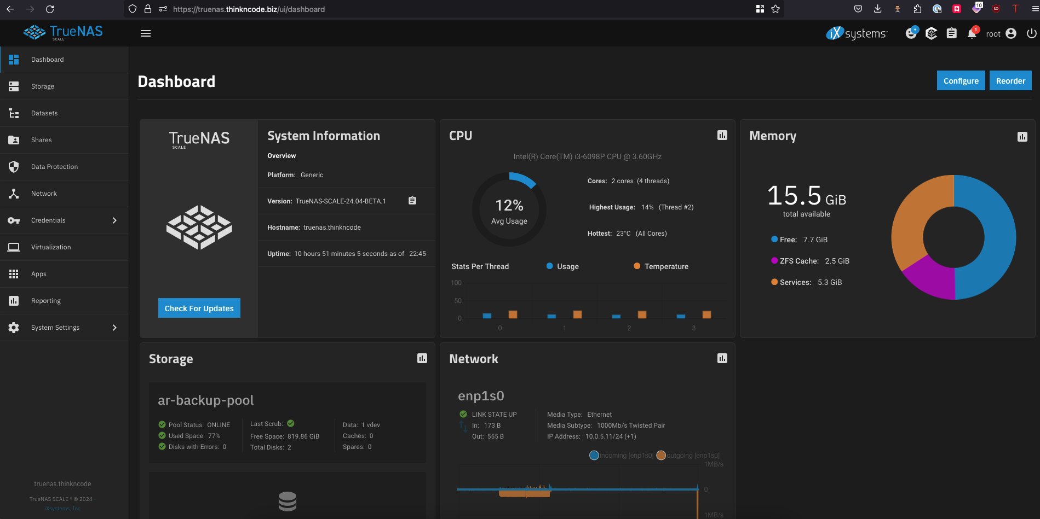This screenshot has height=519, width=1040.
Task: Open the Dashboard sidebar item
Action: (64, 60)
